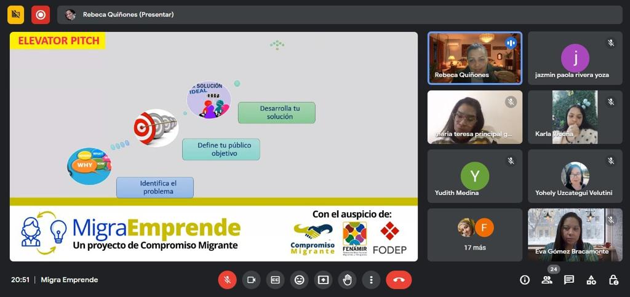Click muted mic icon on maria teresa's tile
630x297 pixels.
tap(511, 102)
